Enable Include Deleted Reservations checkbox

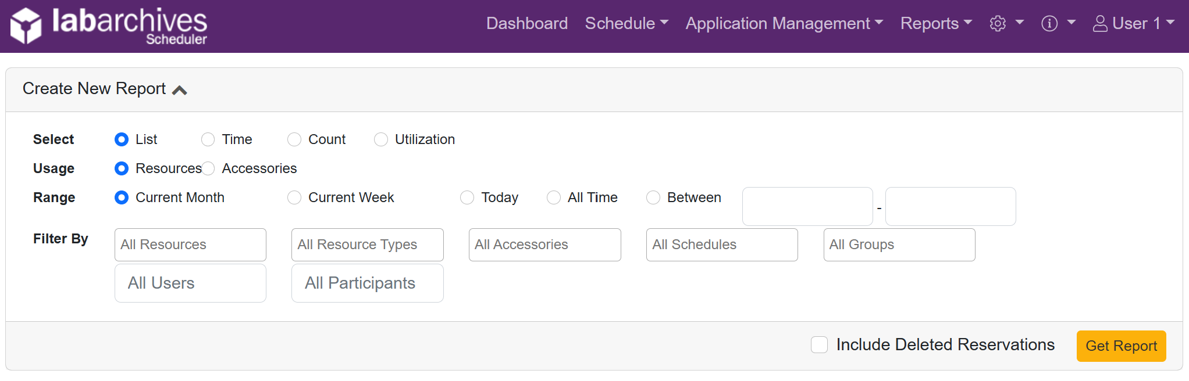pos(819,344)
